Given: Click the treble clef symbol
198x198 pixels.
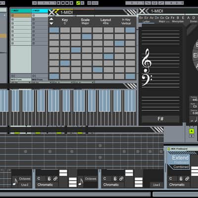Looking at the screenshot, I should 147,60.
